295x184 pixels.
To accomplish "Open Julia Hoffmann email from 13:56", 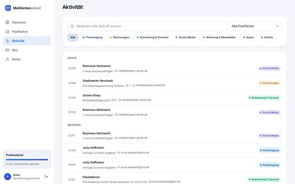I will click(x=174, y=150).
